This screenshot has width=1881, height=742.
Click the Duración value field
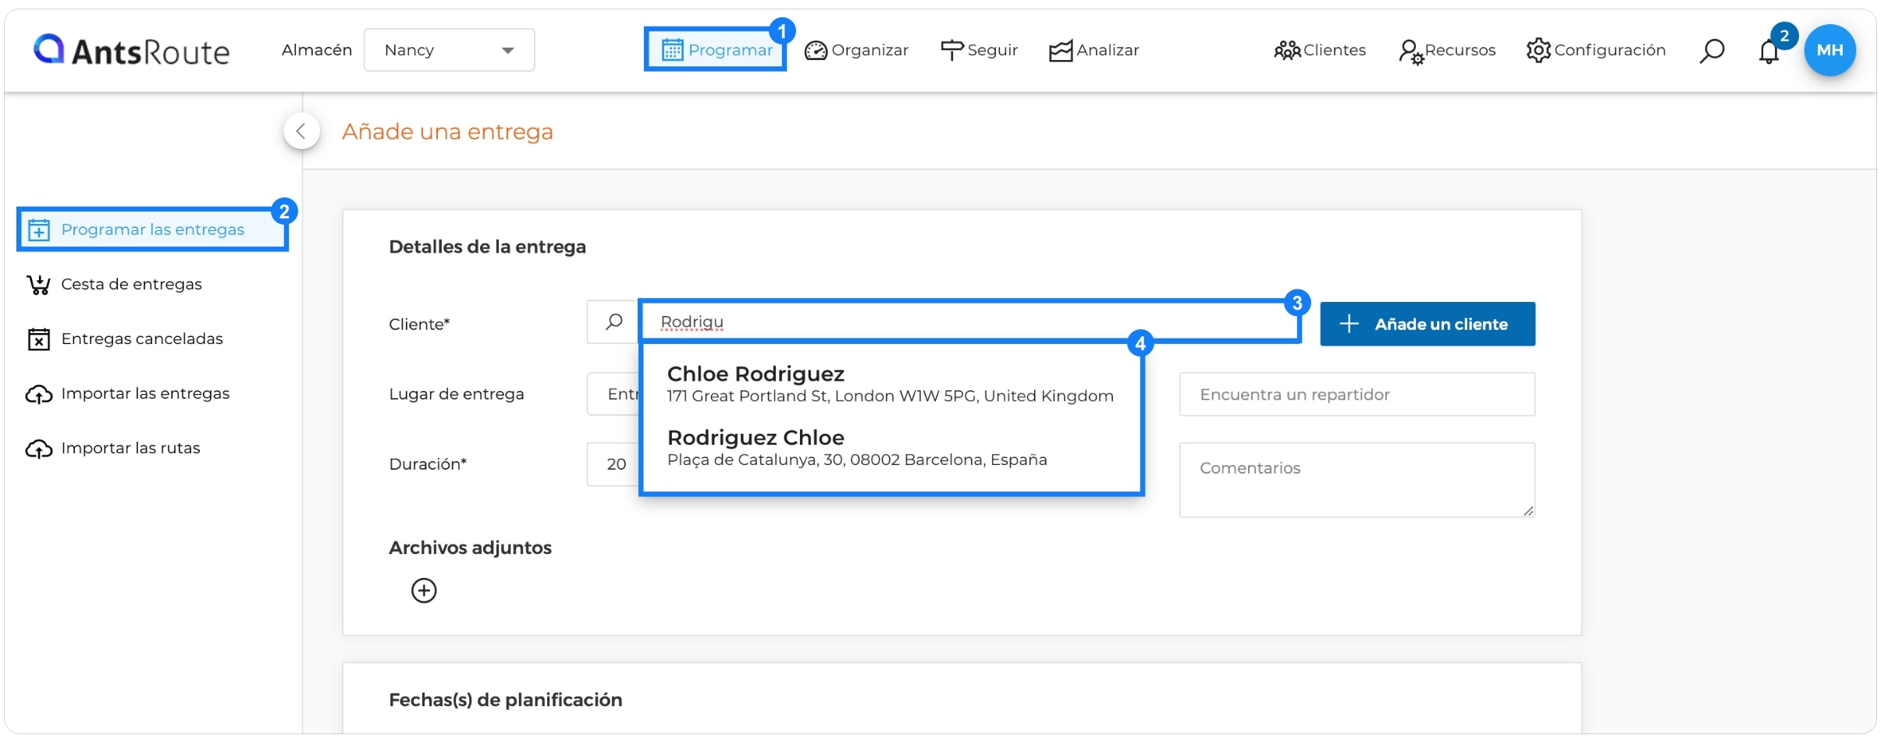tap(613, 464)
